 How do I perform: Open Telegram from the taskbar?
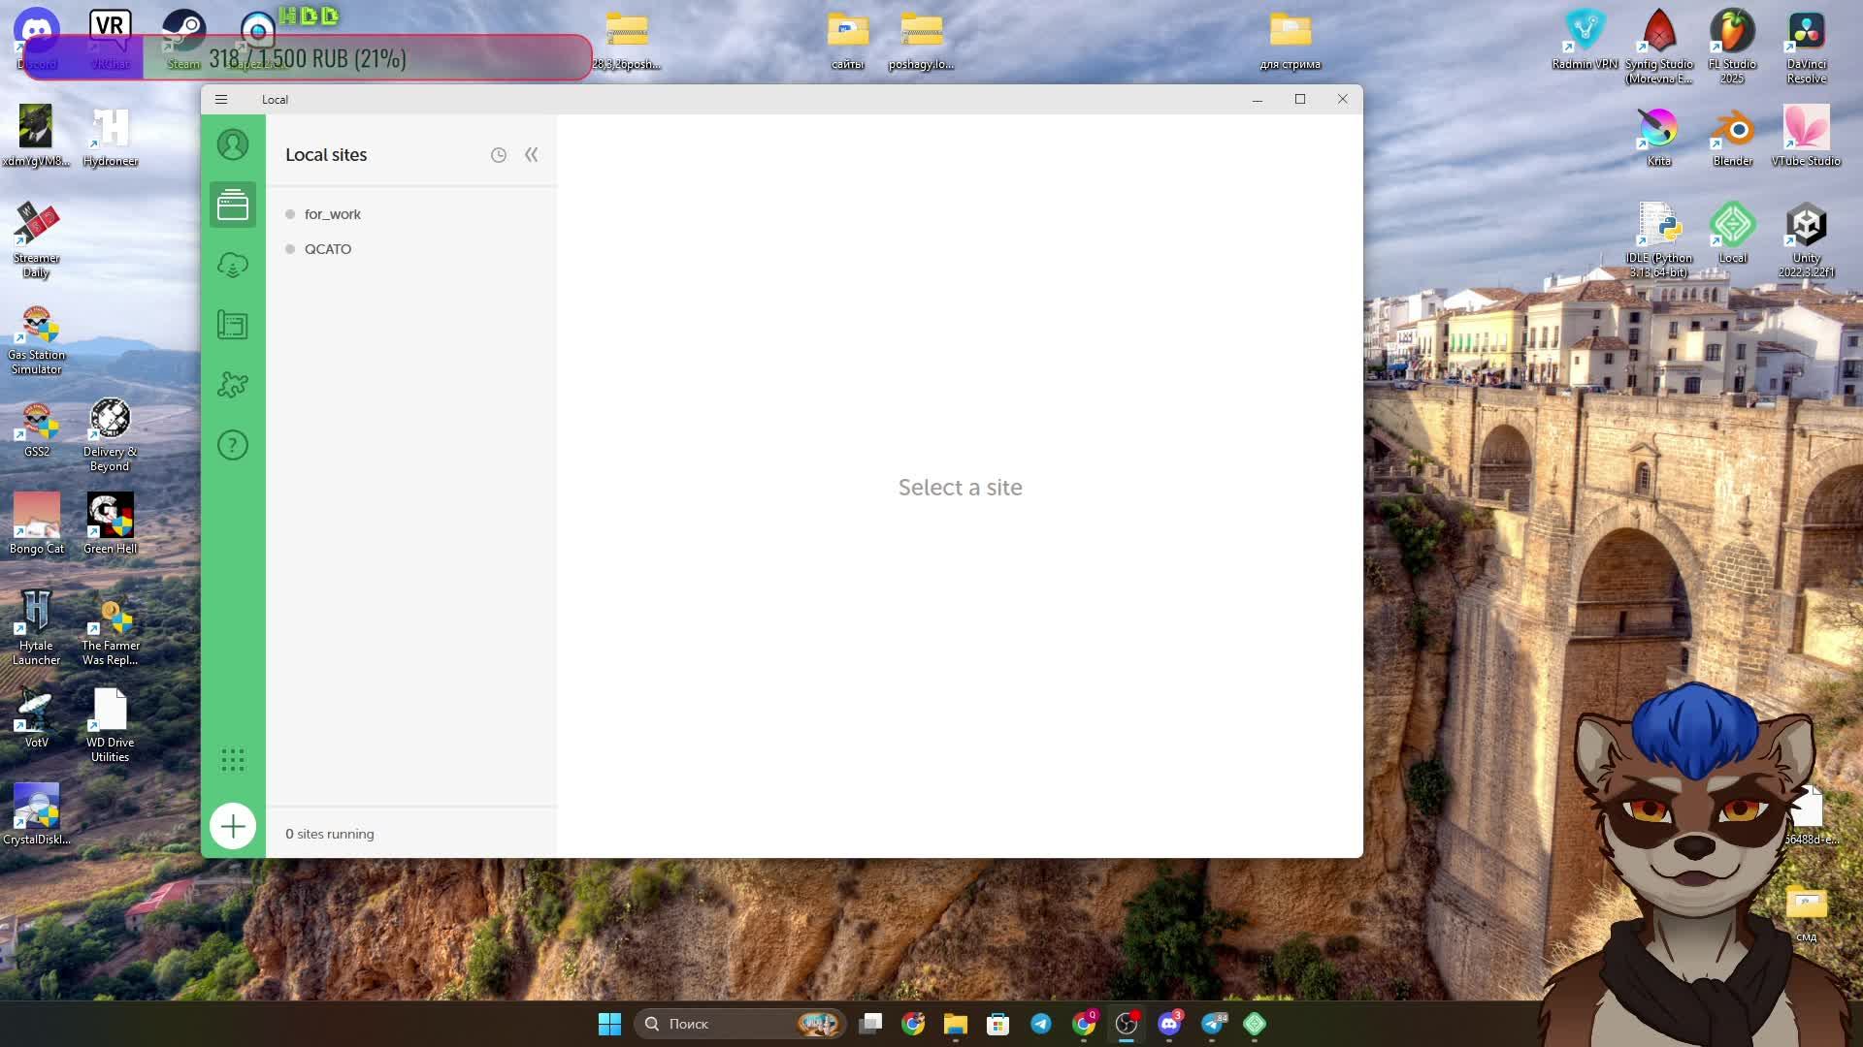(x=1041, y=1024)
